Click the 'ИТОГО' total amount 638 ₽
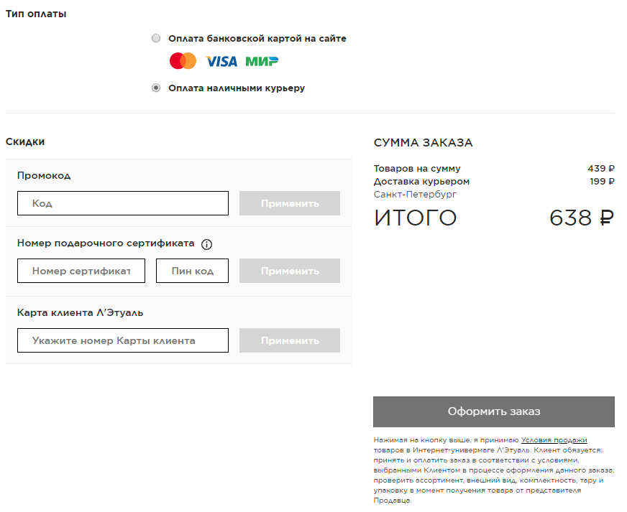This screenshot has width=627, height=512. click(581, 218)
